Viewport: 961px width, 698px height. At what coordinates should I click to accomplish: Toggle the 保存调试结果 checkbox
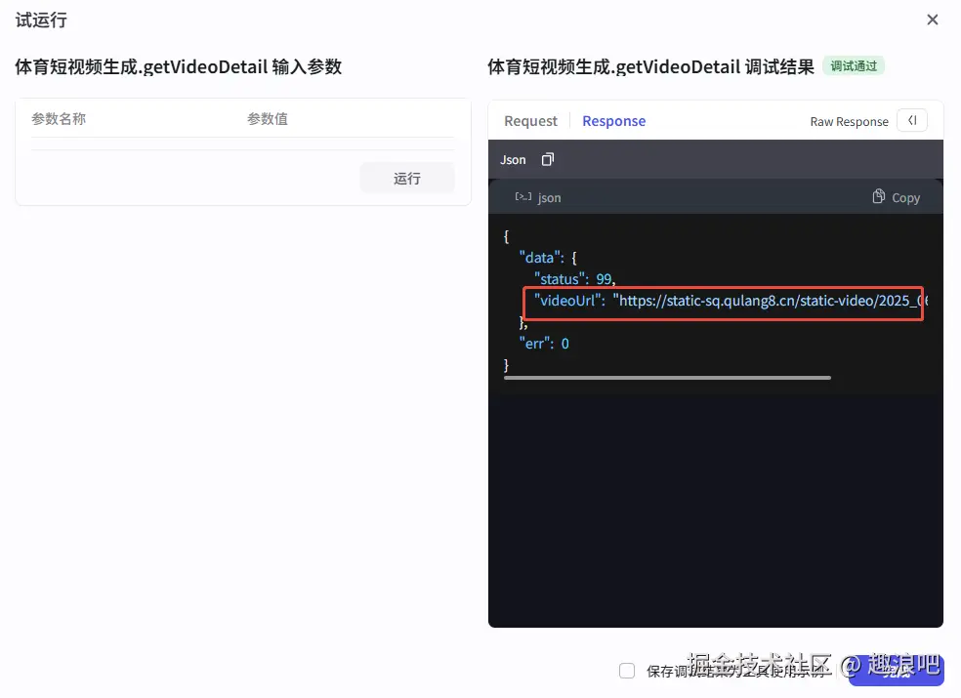pyautogui.click(x=627, y=671)
